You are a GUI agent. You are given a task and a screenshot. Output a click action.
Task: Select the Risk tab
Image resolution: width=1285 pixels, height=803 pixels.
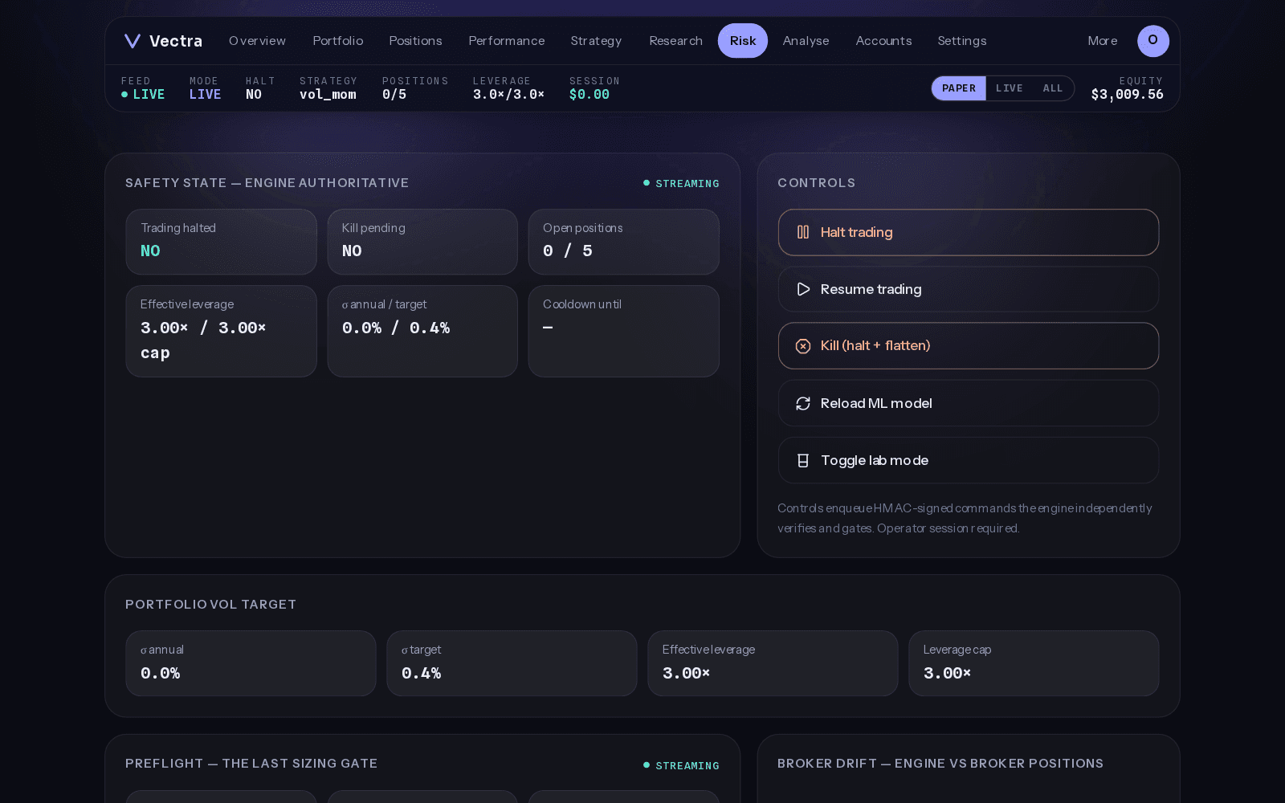tap(743, 41)
